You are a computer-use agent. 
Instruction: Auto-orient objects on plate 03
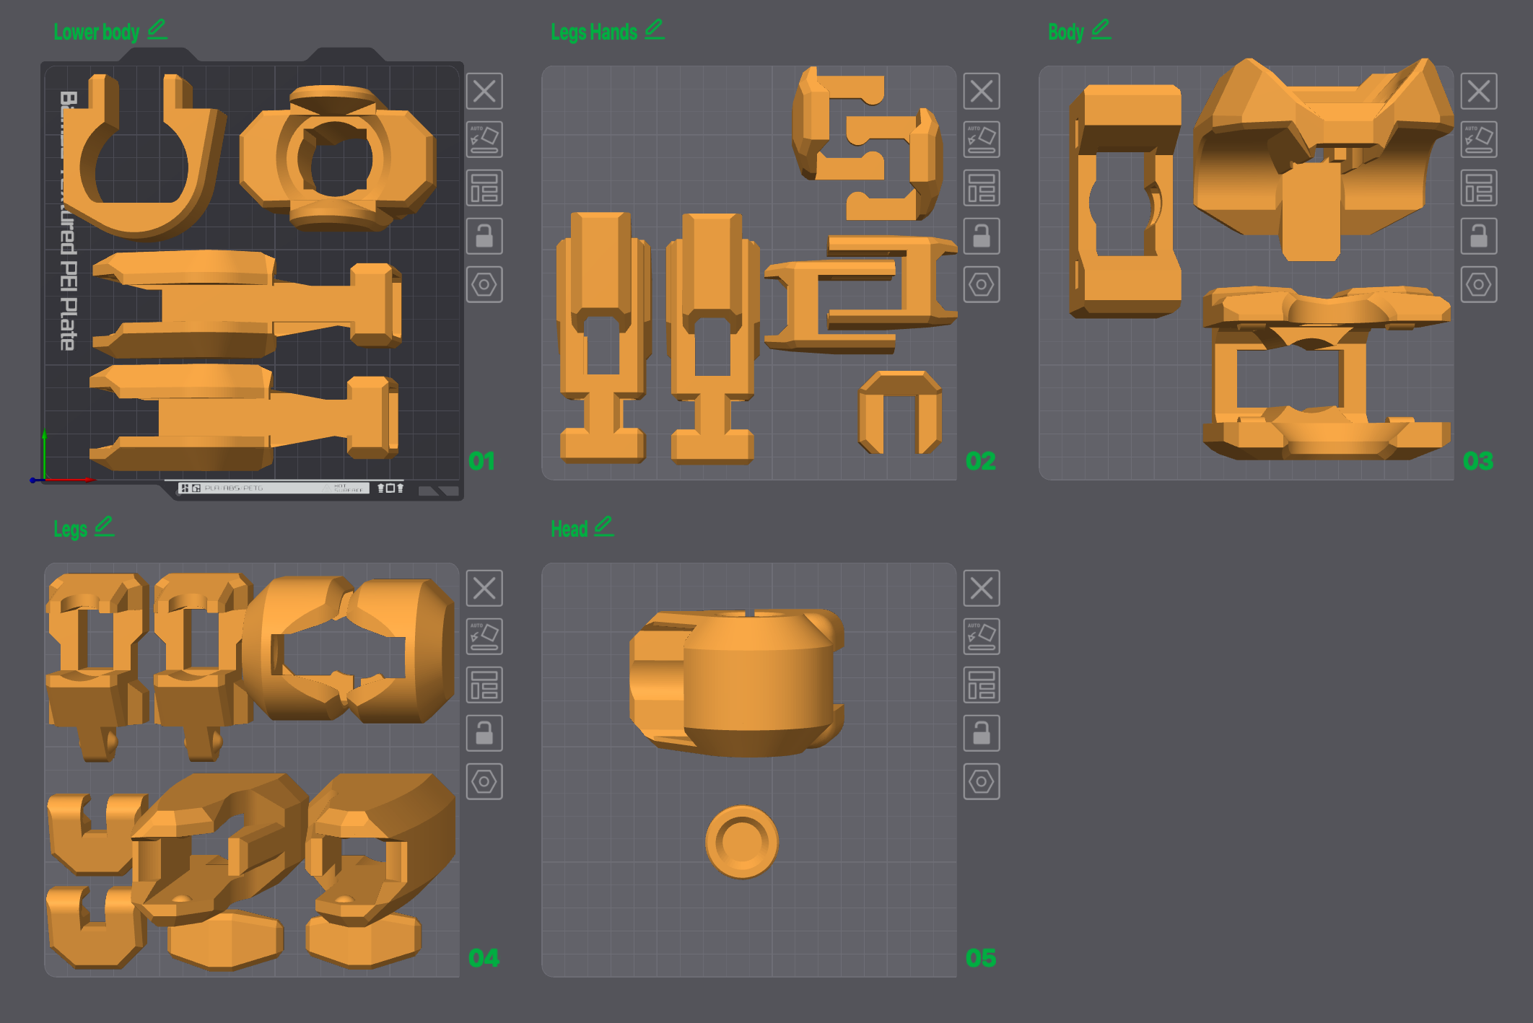1479,140
